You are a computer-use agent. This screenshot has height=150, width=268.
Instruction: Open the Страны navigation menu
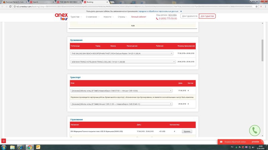122,17
